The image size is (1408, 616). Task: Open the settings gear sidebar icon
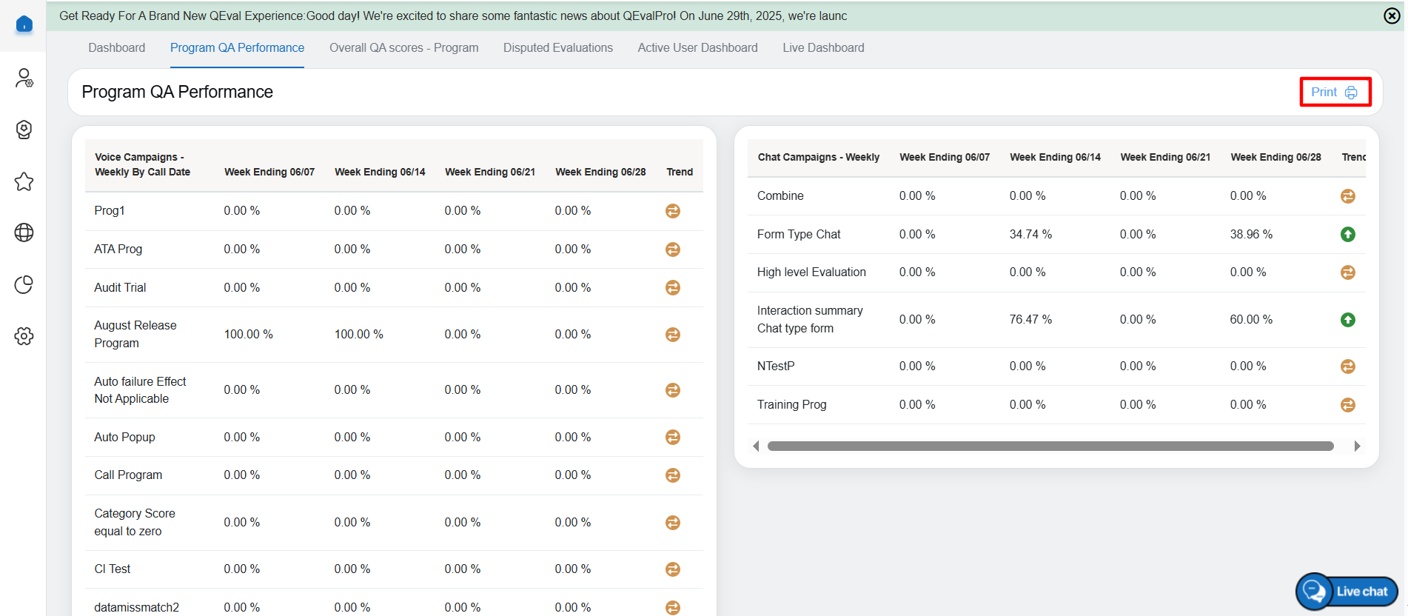click(24, 336)
